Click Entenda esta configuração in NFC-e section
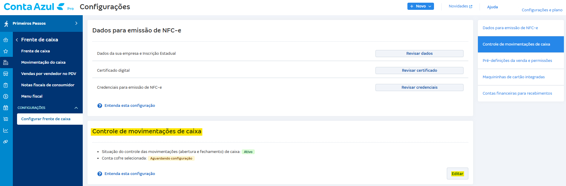 130,106
